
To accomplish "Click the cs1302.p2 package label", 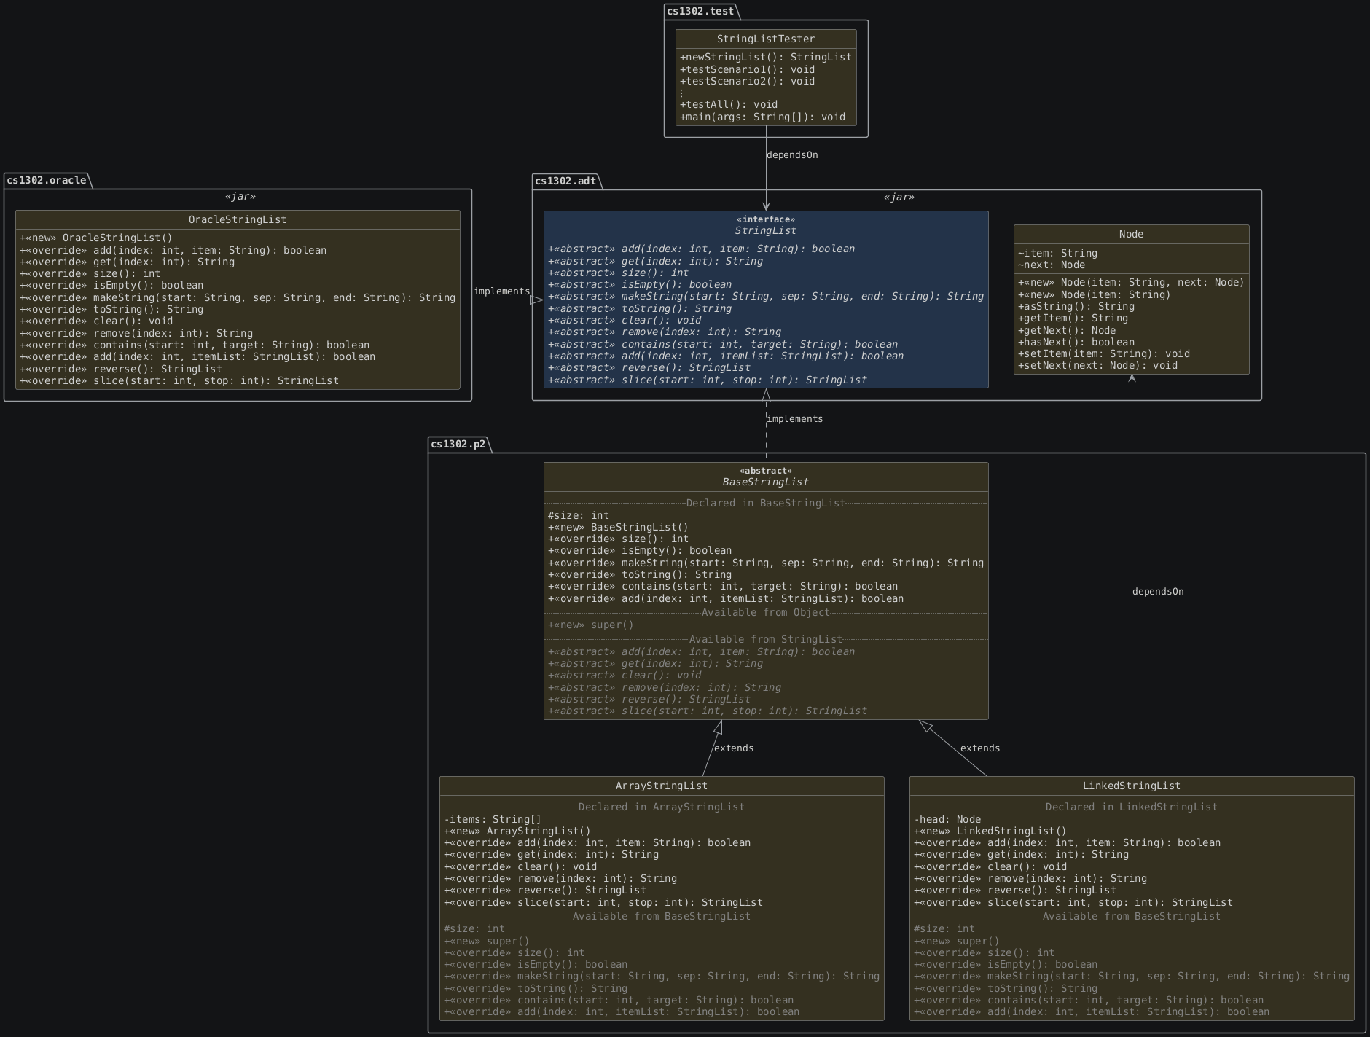I will 458,445.
